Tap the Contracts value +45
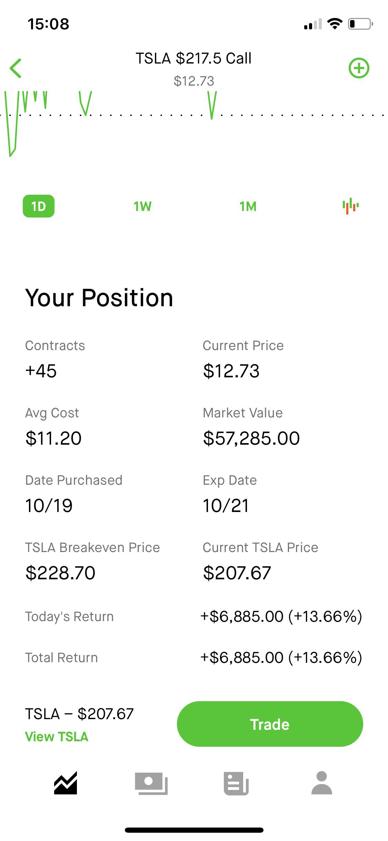Screen dimensions: 388x841 pos(41,371)
